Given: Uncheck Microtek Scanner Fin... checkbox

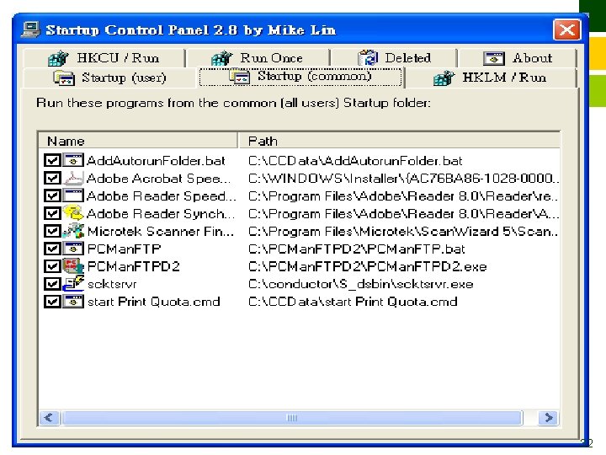Looking at the screenshot, I should pyautogui.click(x=52, y=231).
